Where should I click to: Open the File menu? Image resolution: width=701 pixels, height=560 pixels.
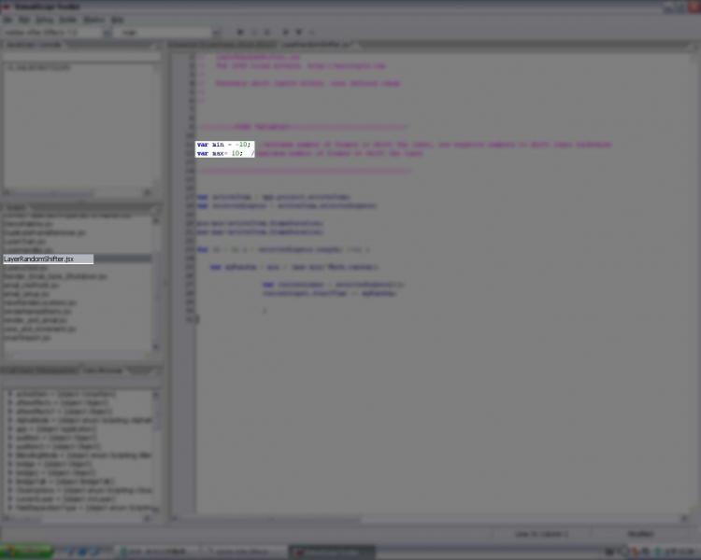click(9, 19)
